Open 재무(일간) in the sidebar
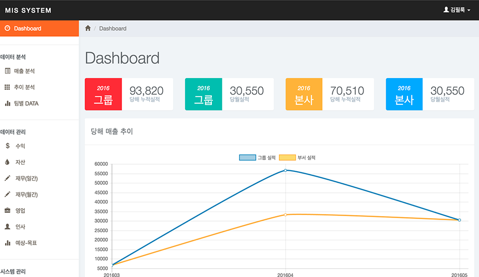 click(26, 178)
